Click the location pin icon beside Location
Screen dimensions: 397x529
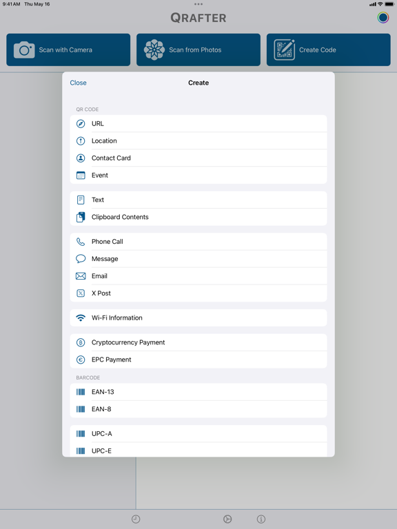[x=81, y=141]
